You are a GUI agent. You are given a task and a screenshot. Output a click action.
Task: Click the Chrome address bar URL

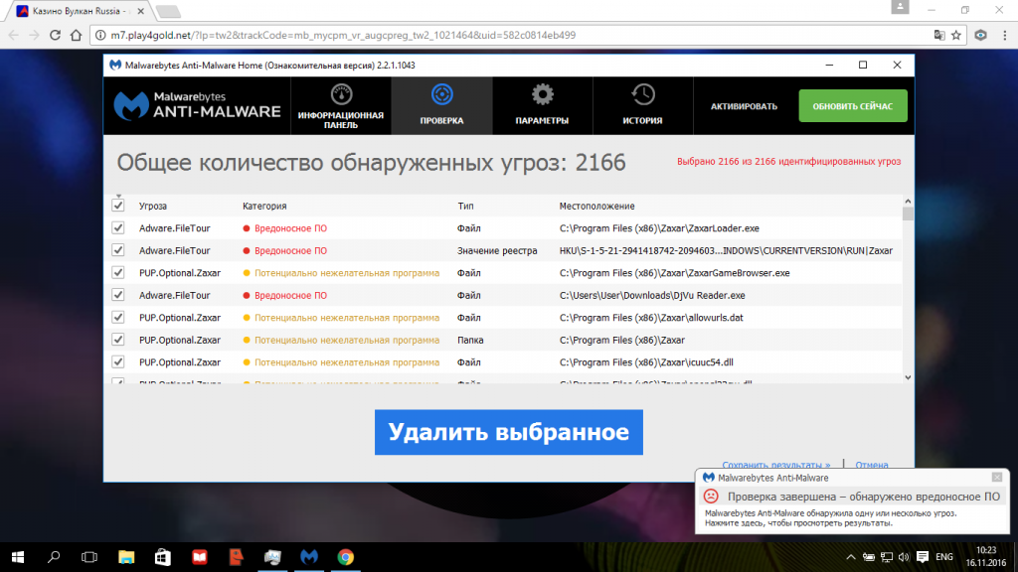coord(343,36)
